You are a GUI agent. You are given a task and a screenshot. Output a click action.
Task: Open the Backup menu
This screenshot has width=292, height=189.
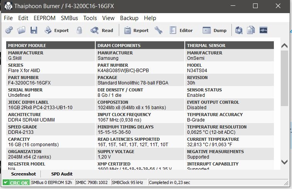129,18
